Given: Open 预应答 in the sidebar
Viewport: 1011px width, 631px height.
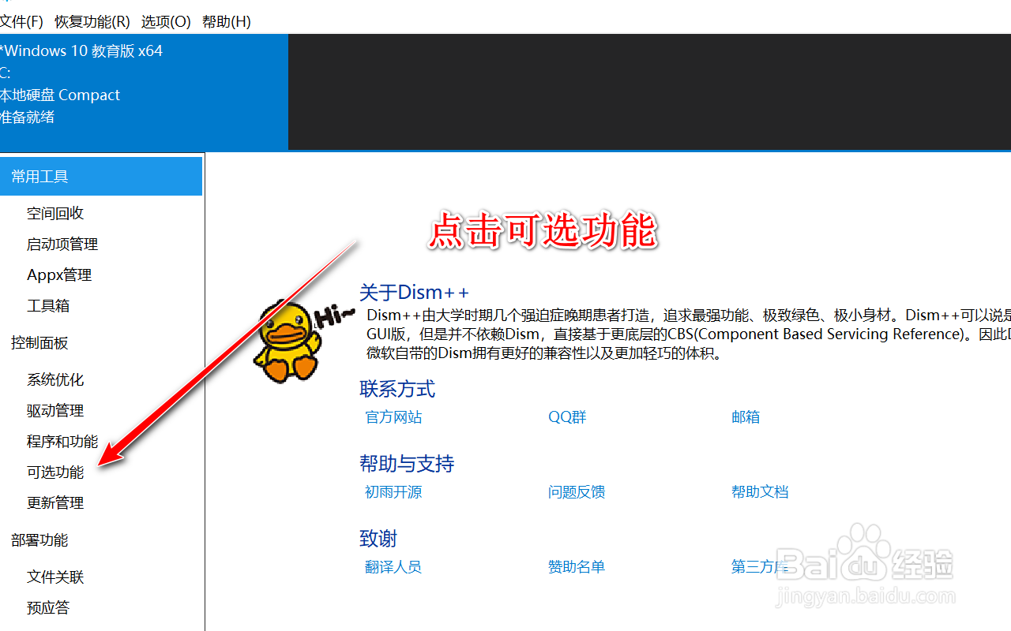Looking at the screenshot, I should tap(48, 607).
